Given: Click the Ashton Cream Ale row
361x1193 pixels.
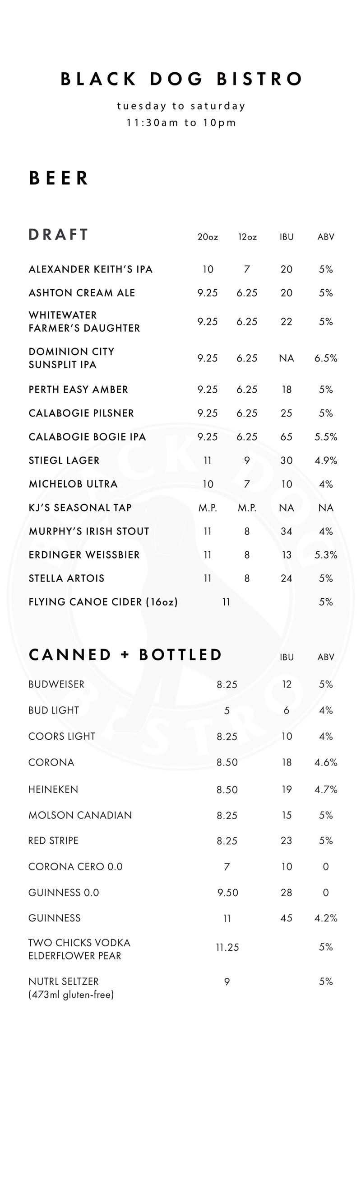Looking at the screenshot, I should (82, 293).
